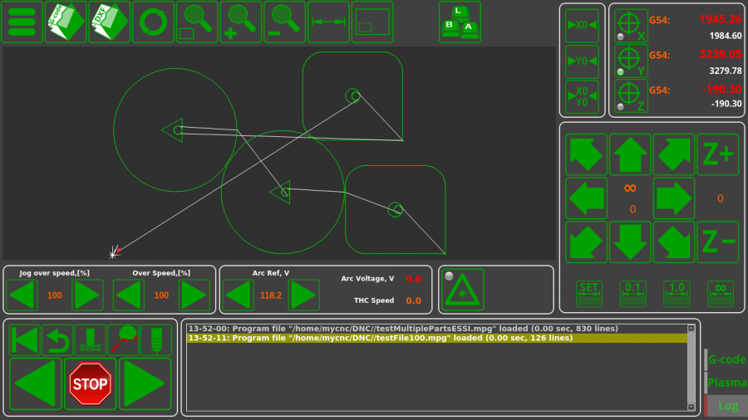Viewport: 748px width, 420px height.
Task: Toggle the laser warning triangle button
Action: (463, 290)
